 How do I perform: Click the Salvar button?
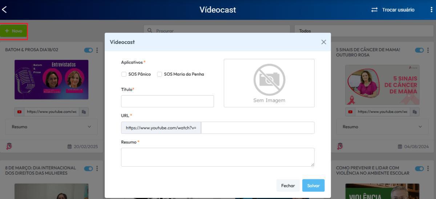pos(314,186)
